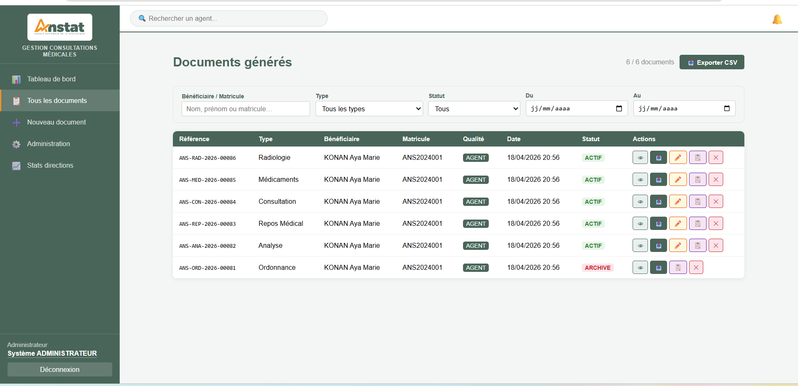The height and width of the screenshot is (386, 798).
Task: Download the Radiologie document ANS-RAD-2026-00086
Action: click(x=658, y=158)
